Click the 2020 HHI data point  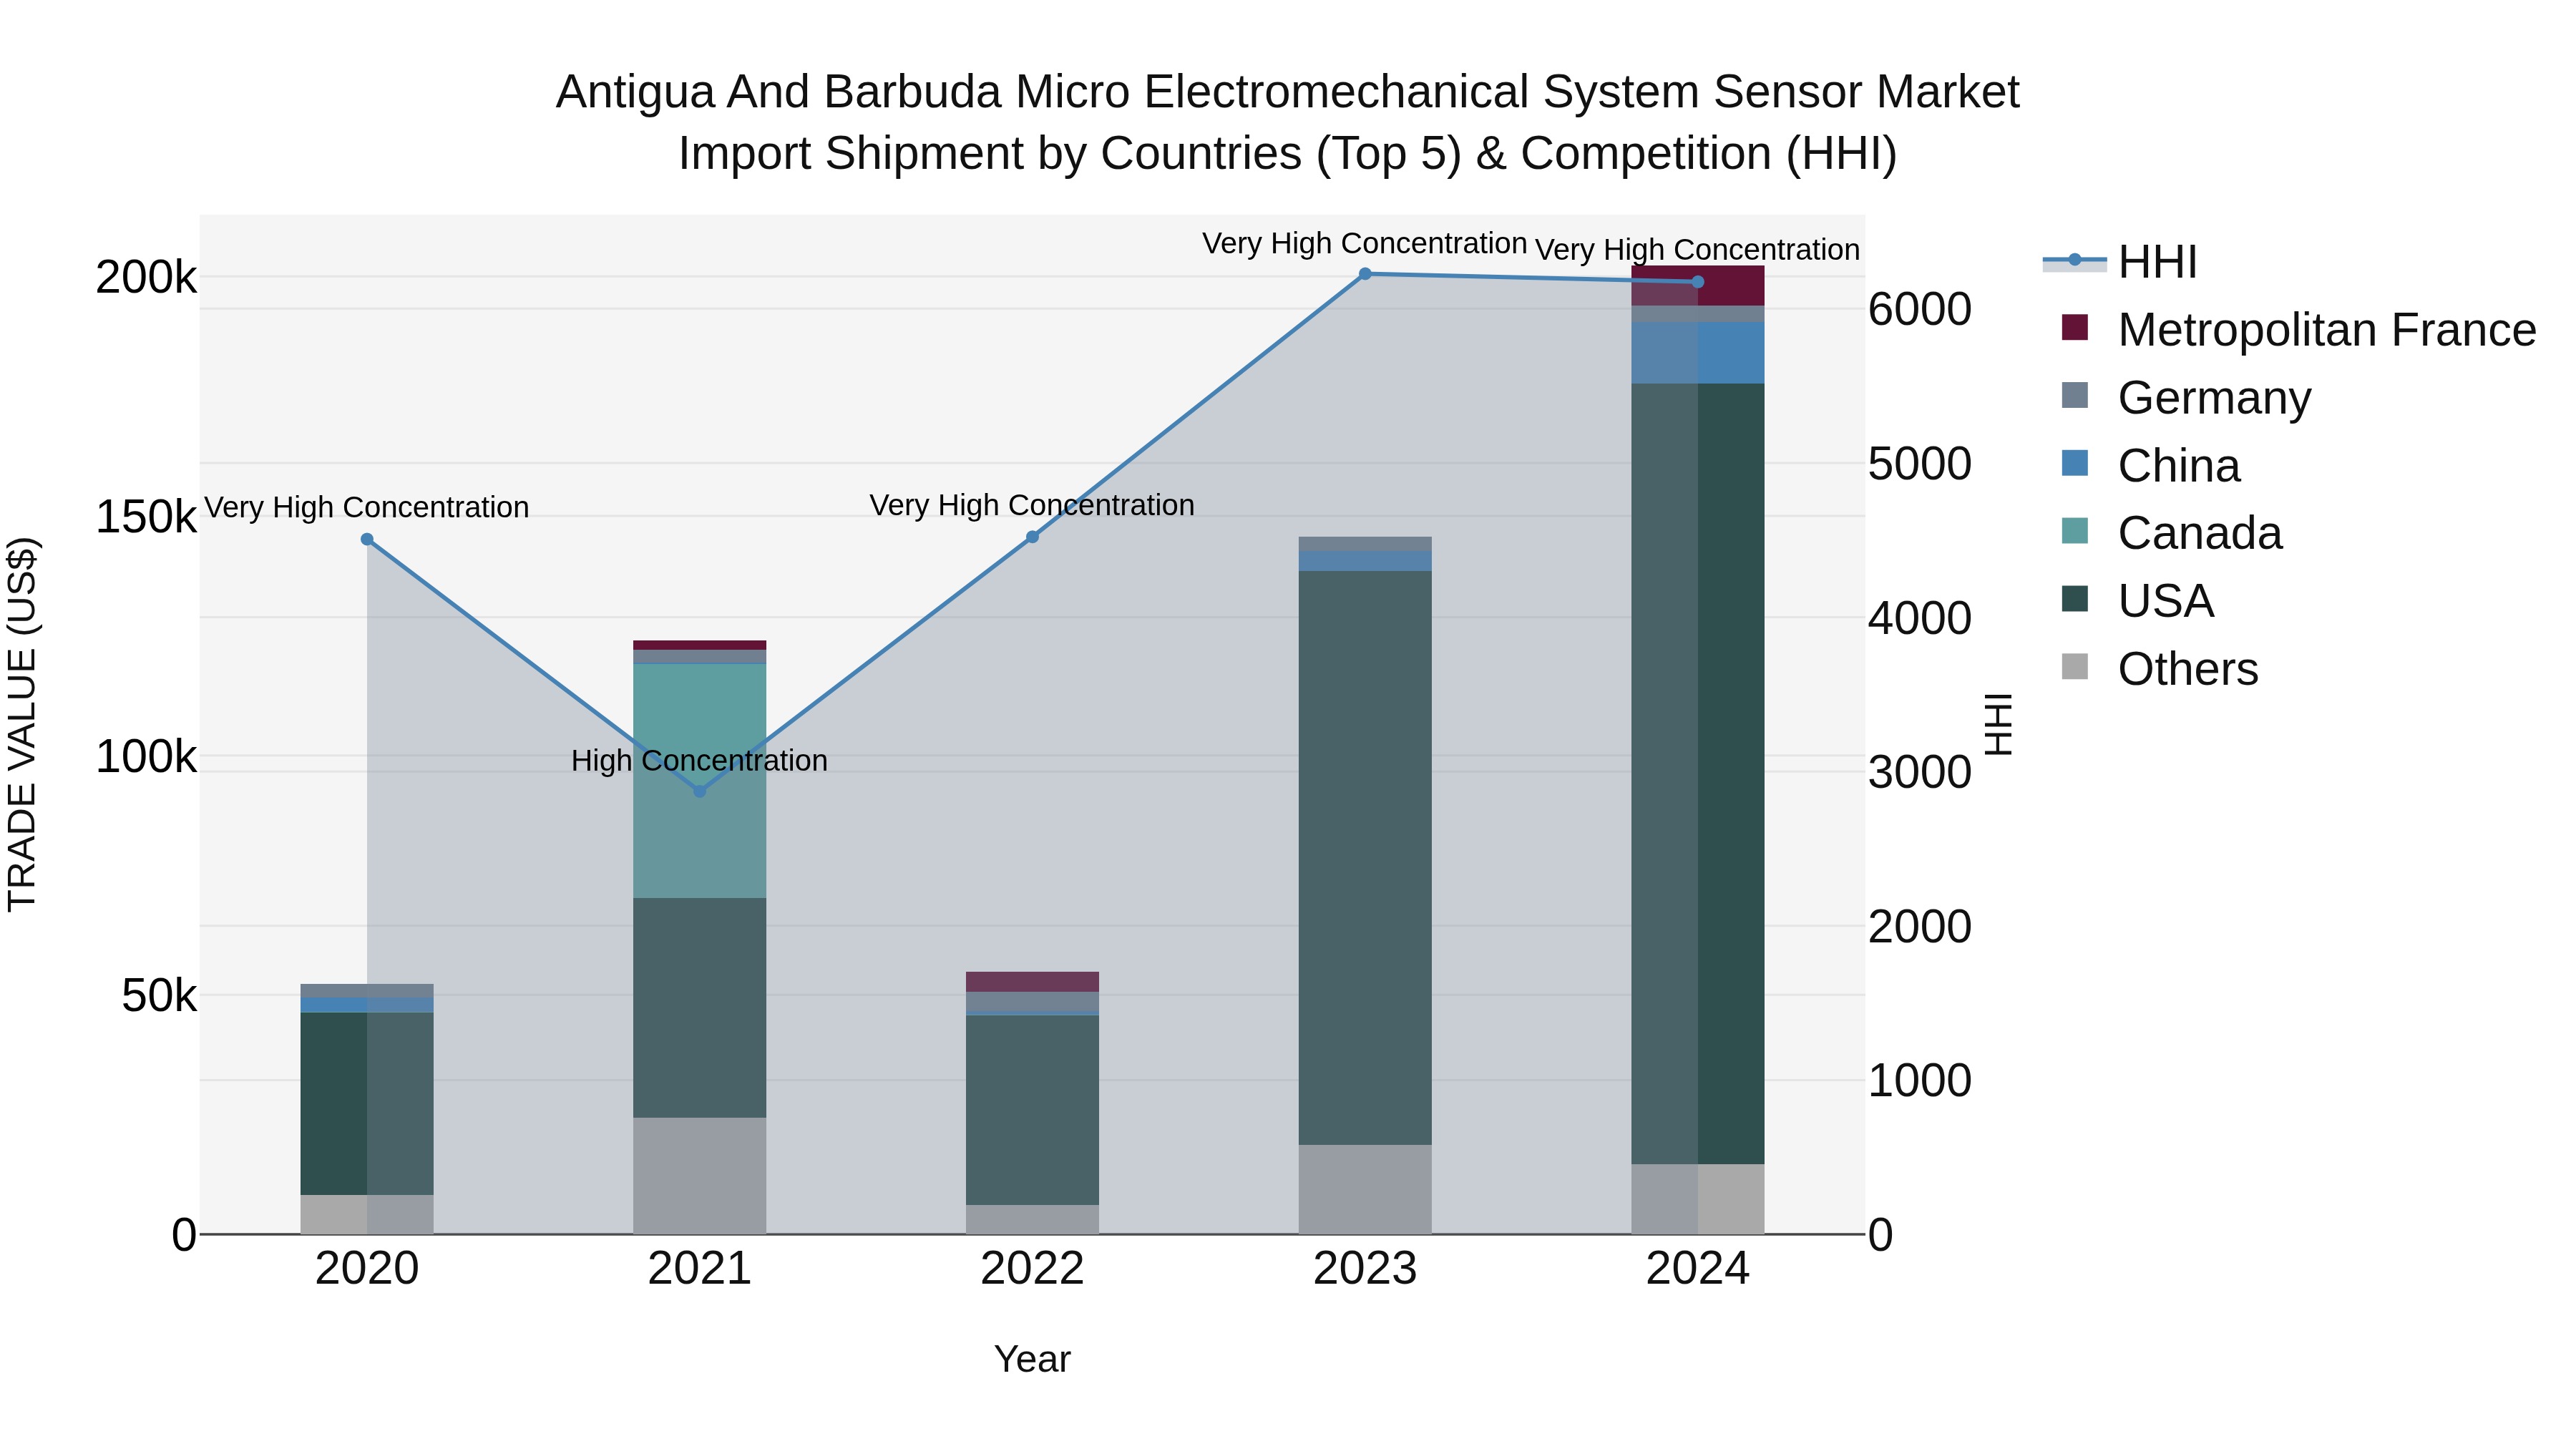point(367,540)
